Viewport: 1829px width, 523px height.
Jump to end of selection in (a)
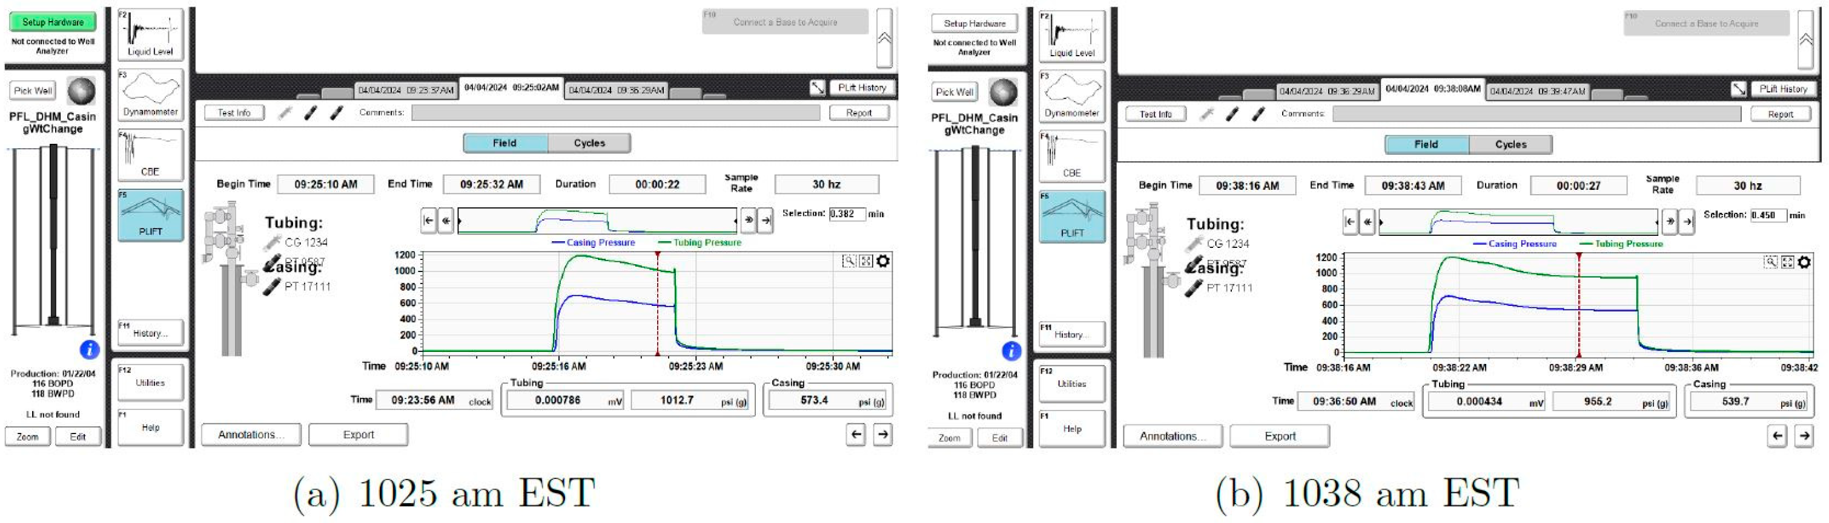(766, 221)
